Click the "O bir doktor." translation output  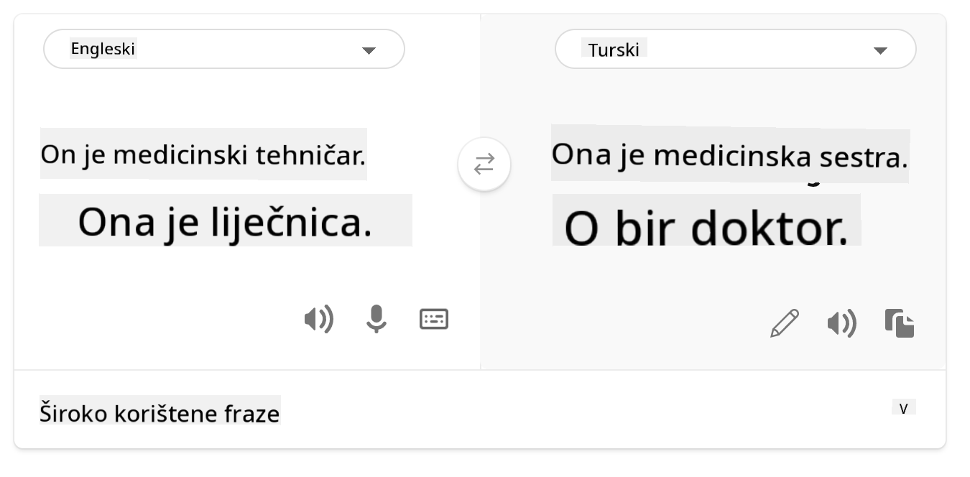tap(706, 228)
